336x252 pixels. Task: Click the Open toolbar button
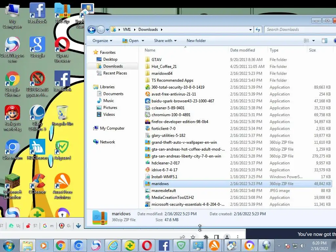point(131,40)
